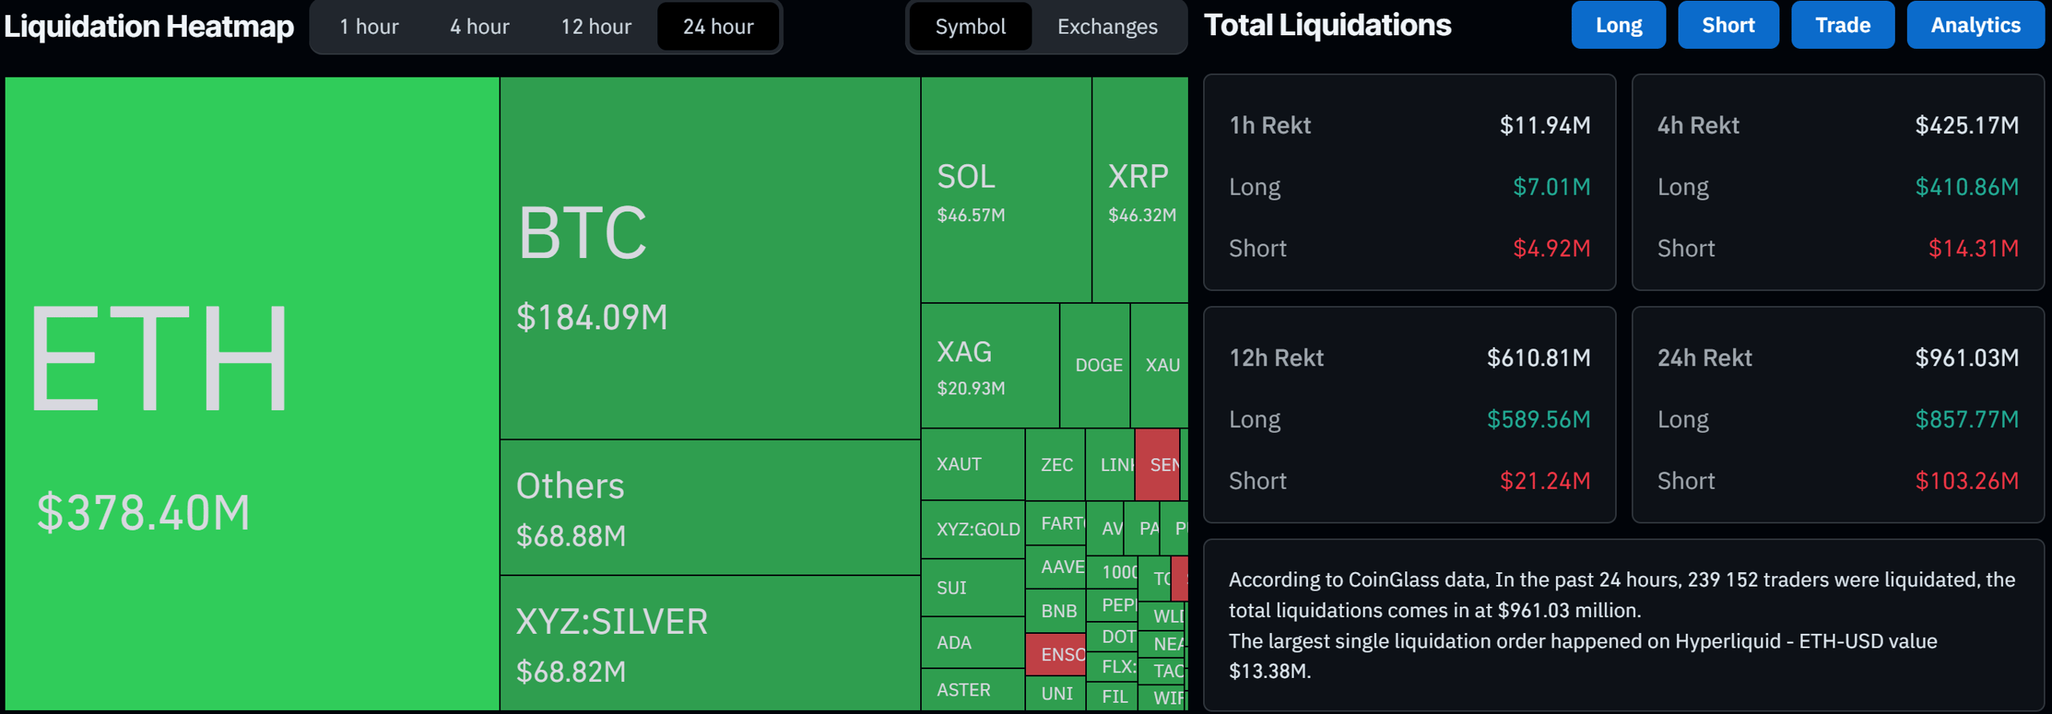Open the Analytics page
The image size is (2052, 714).
[x=1975, y=25]
